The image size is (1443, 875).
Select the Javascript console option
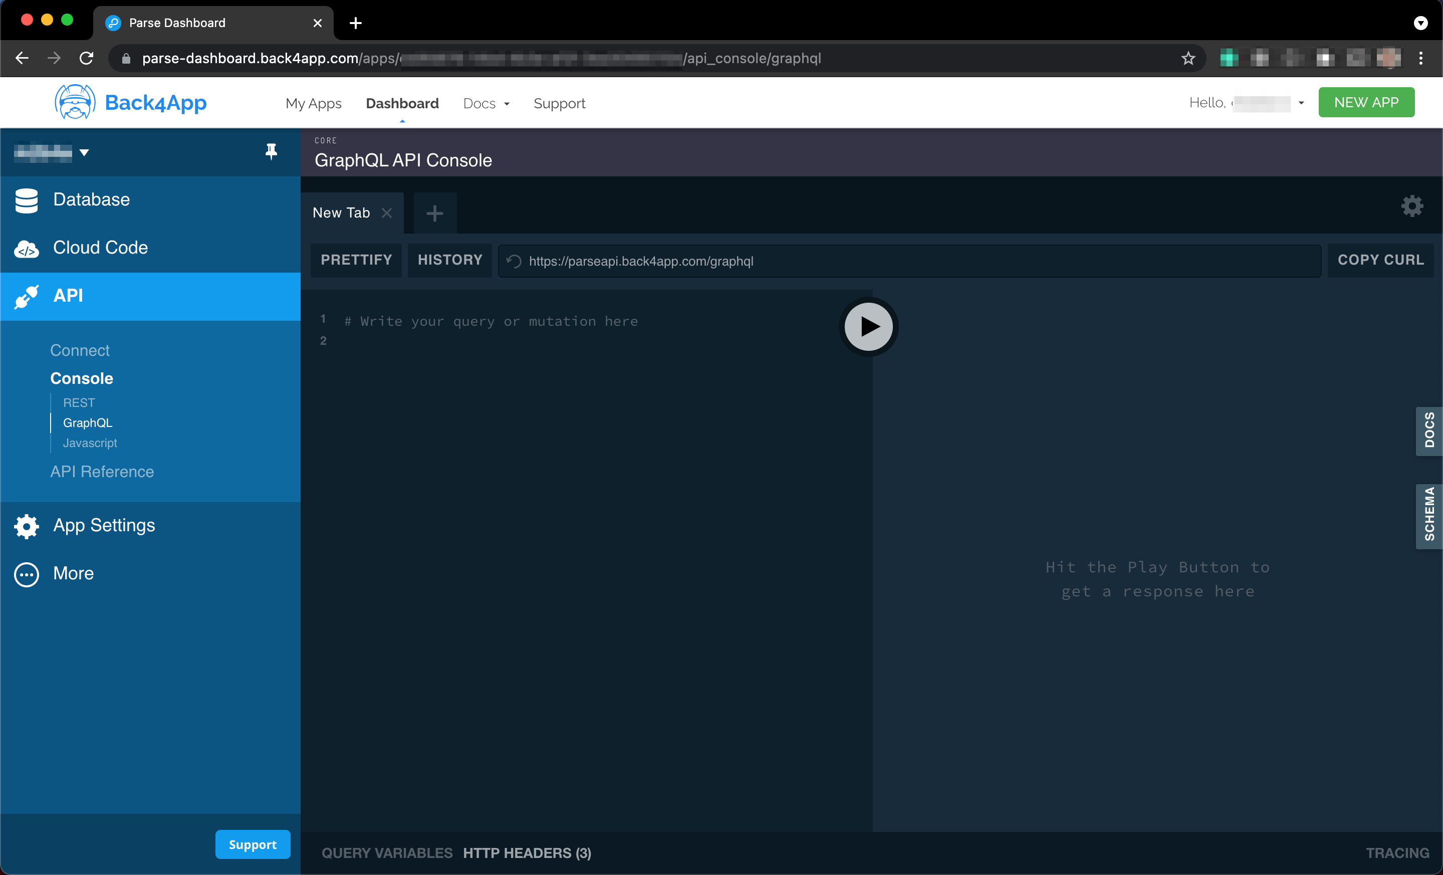point(91,443)
